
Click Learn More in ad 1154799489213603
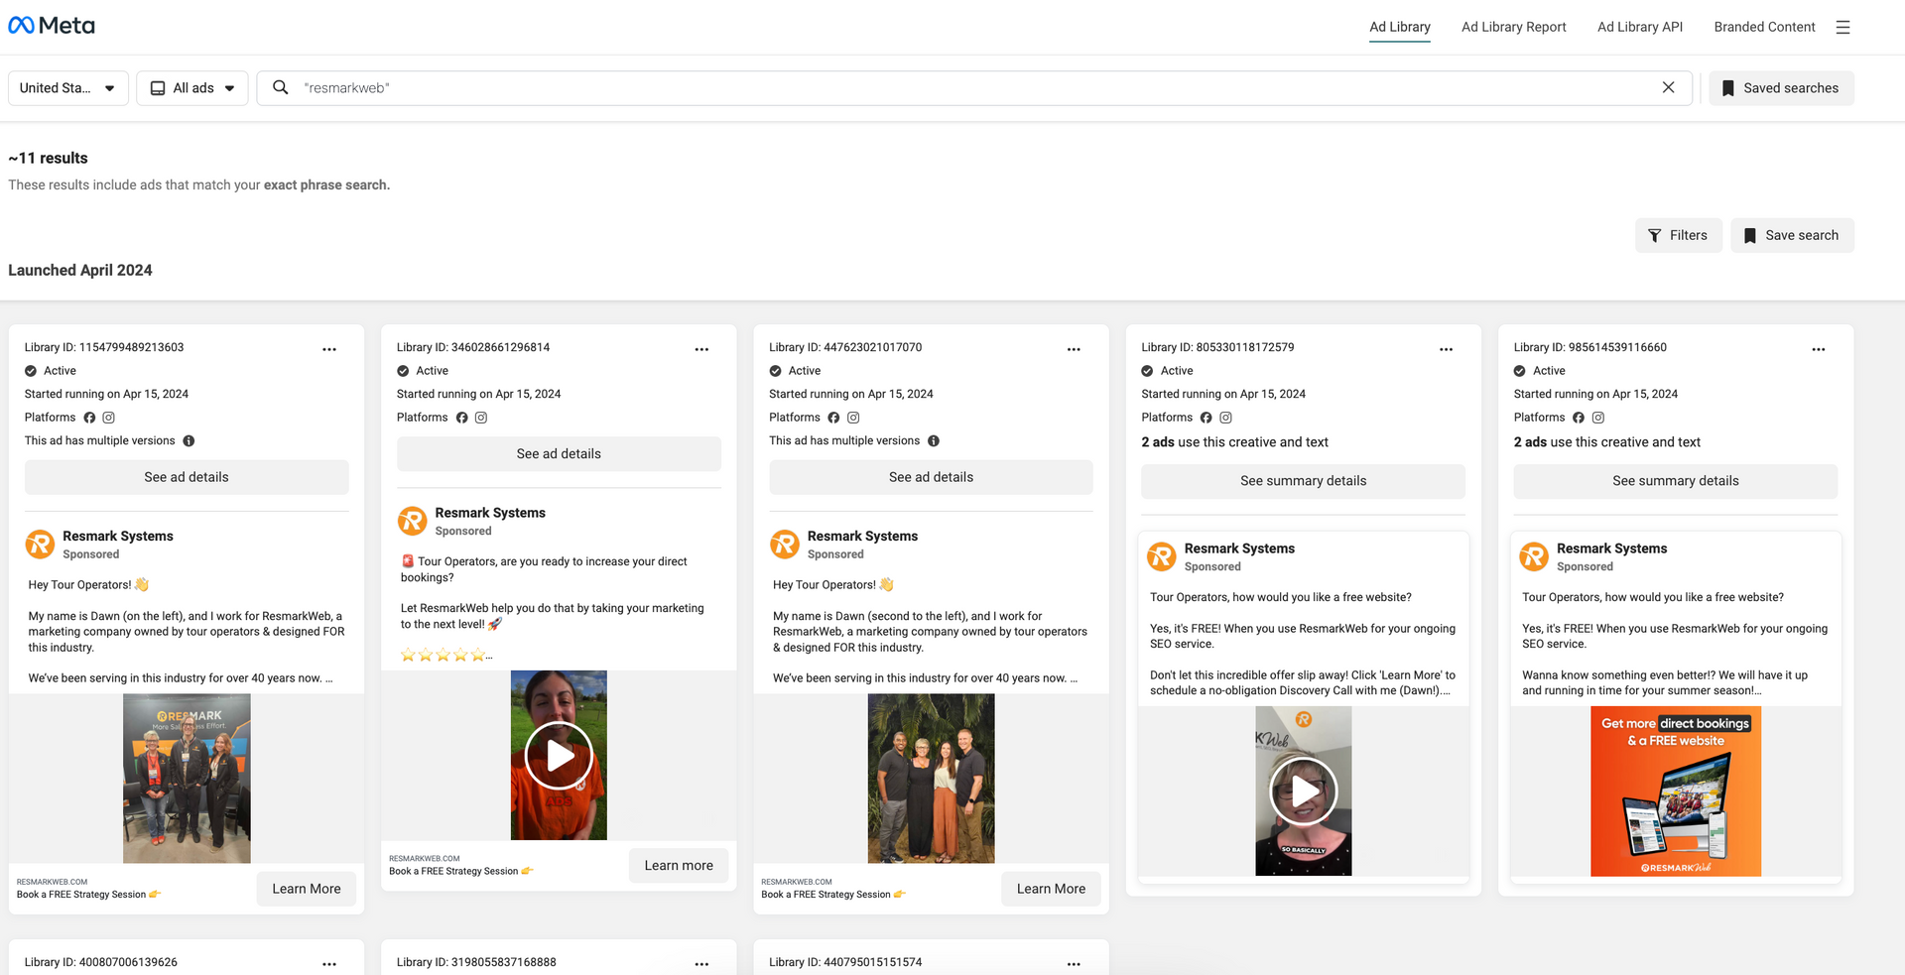point(307,889)
